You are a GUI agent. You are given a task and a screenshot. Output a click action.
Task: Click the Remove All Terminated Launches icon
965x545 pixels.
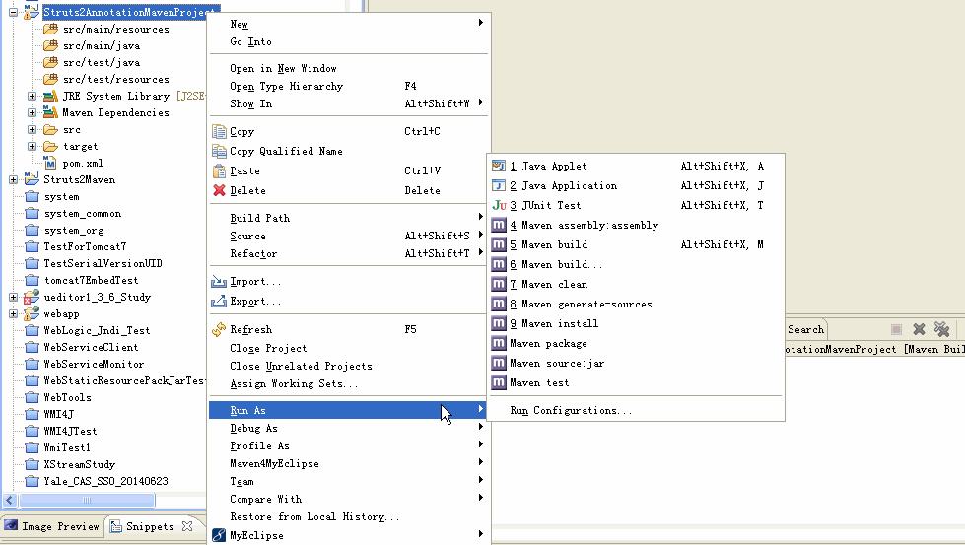click(941, 329)
